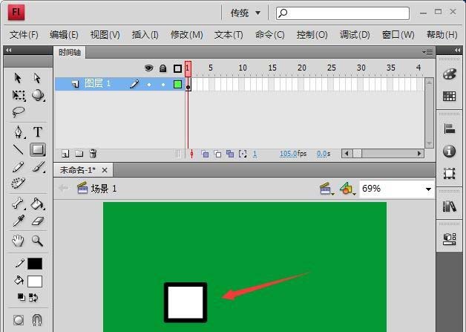This screenshot has width=466, height=332.
Task: Select the Hand tool
Action: coord(18,241)
